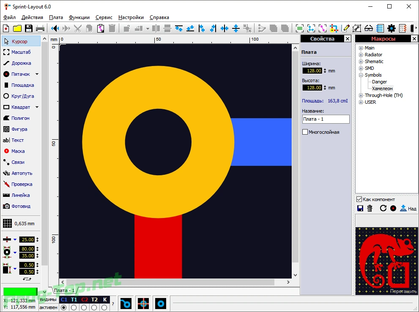Select the Фигура shape tool
419x312 pixels.
click(x=21, y=129)
